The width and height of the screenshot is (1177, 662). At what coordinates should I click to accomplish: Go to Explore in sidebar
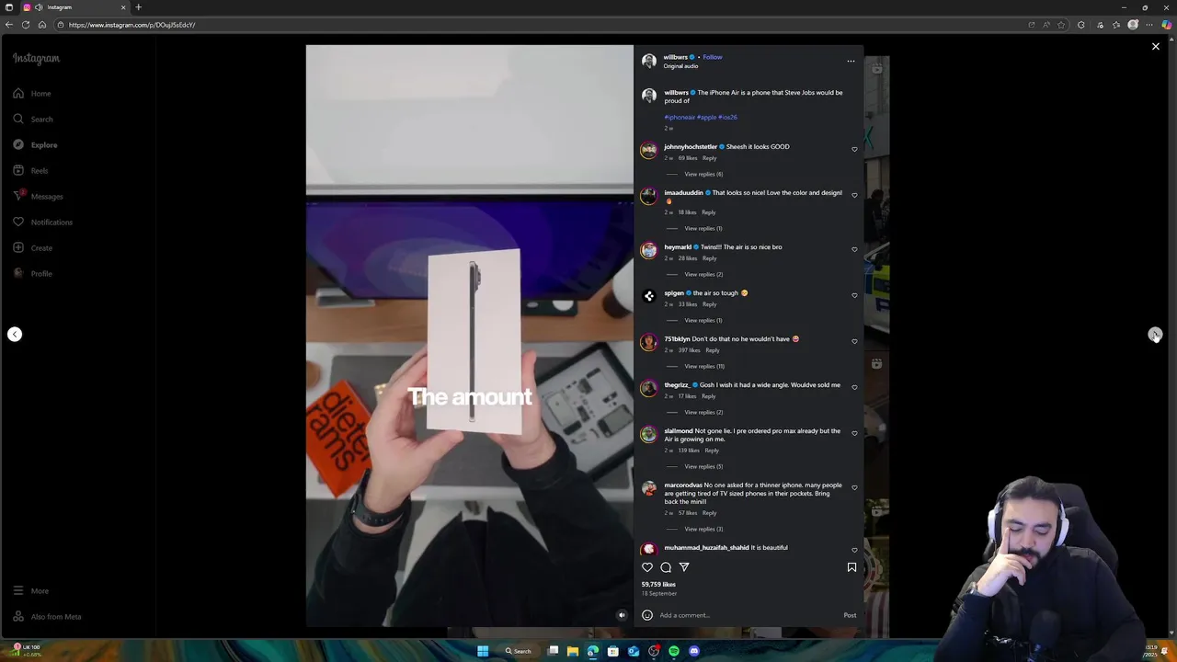(x=35, y=145)
